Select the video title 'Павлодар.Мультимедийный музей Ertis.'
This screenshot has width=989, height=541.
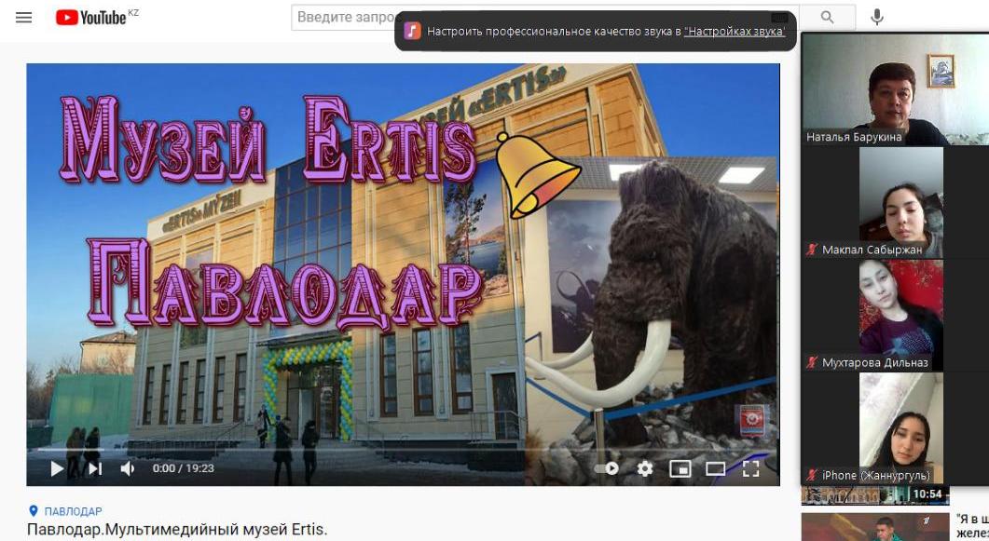pyautogui.click(x=177, y=530)
